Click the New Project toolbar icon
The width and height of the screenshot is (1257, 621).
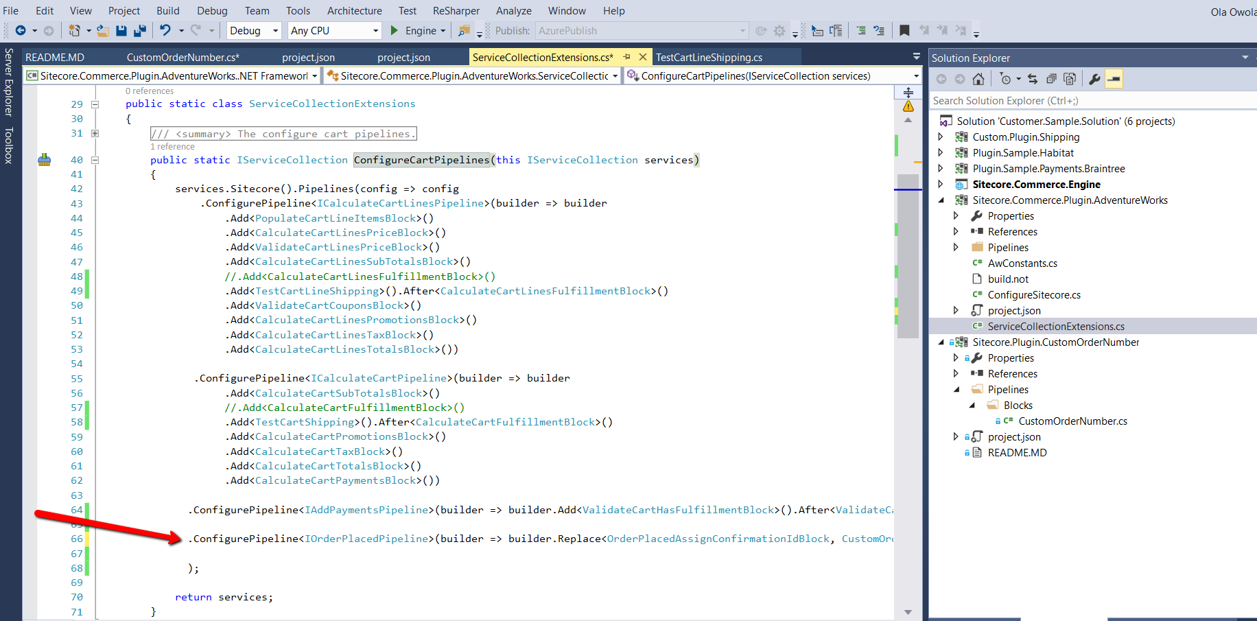(x=74, y=30)
